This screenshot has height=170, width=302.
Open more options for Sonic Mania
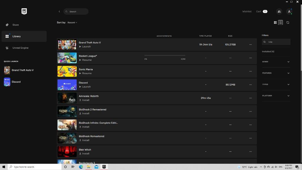(250, 71)
